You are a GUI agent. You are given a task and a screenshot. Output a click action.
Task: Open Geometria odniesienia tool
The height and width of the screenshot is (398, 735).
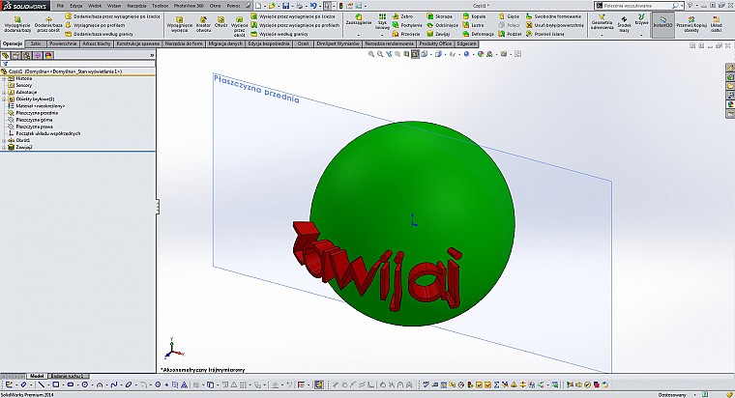coord(602,22)
